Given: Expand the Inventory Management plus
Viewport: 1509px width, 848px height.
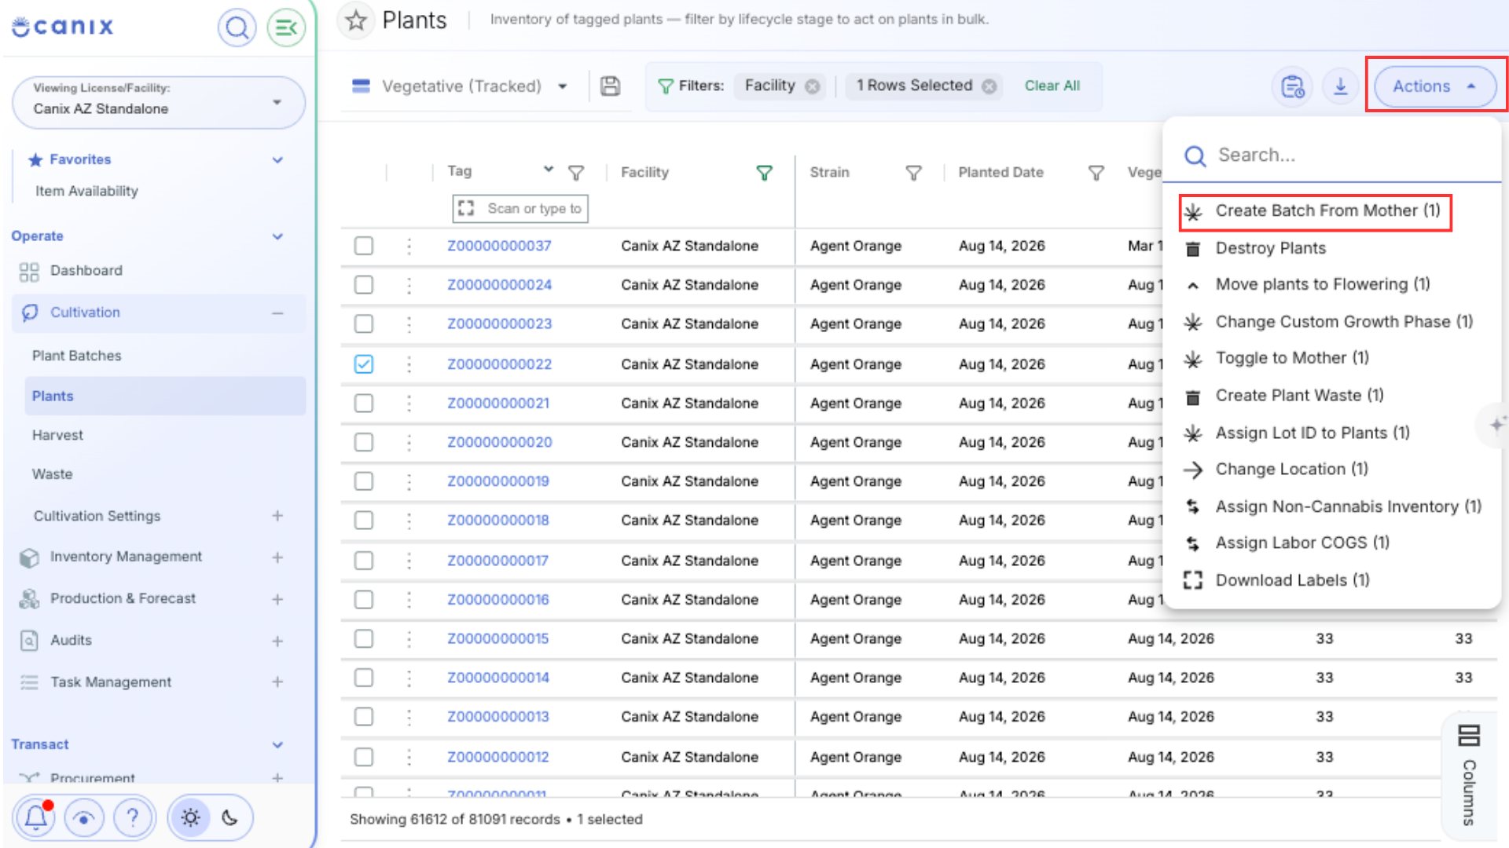Looking at the screenshot, I should [x=277, y=557].
